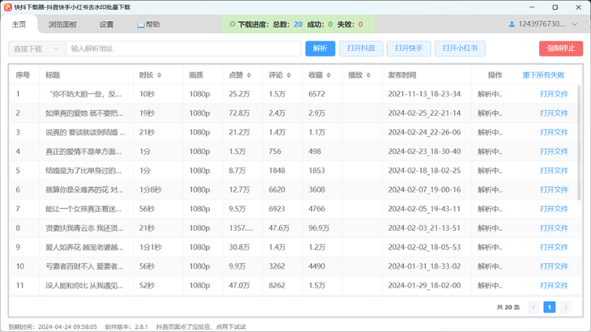Sort by 时长 column sort arrows
Screen dimensions: 591x332
pos(161,75)
